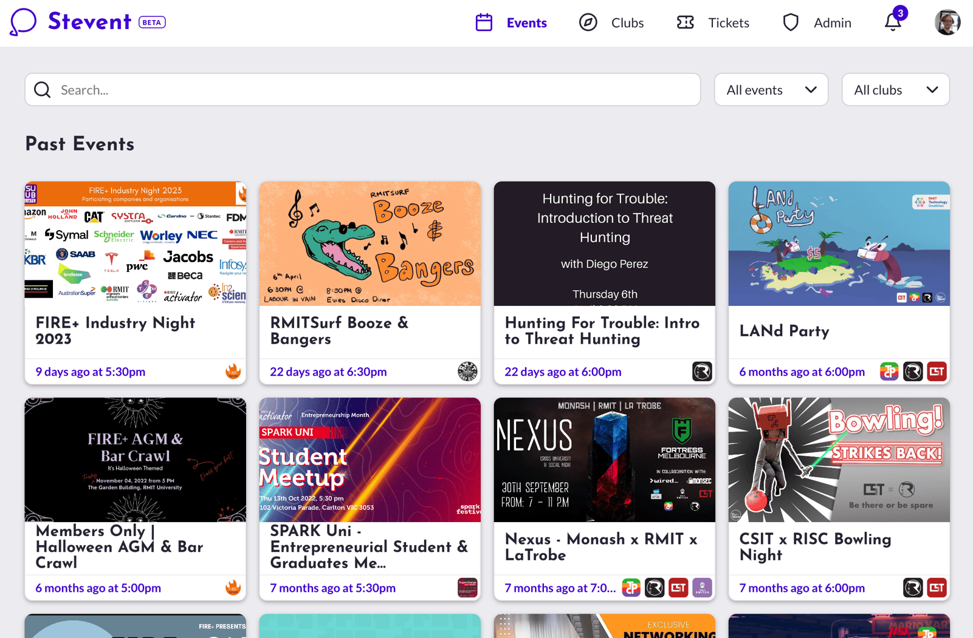Expand the All events dropdown
This screenshot has width=973, height=638.
click(x=771, y=90)
